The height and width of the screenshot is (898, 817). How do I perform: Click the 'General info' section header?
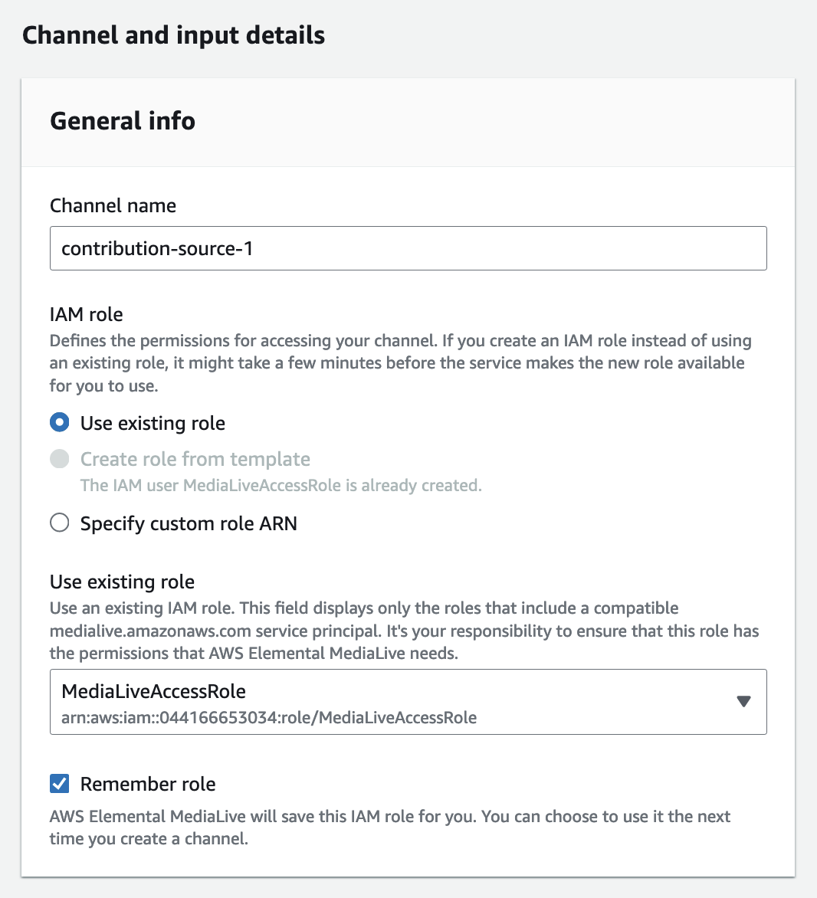point(123,121)
